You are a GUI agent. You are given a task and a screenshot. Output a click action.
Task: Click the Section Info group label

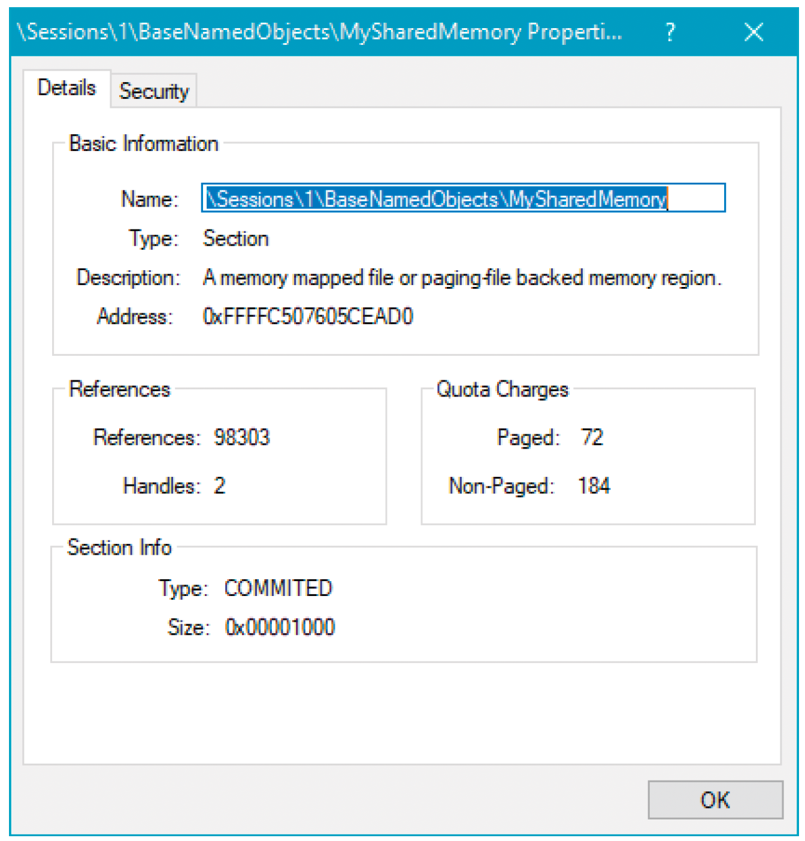(119, 547)
